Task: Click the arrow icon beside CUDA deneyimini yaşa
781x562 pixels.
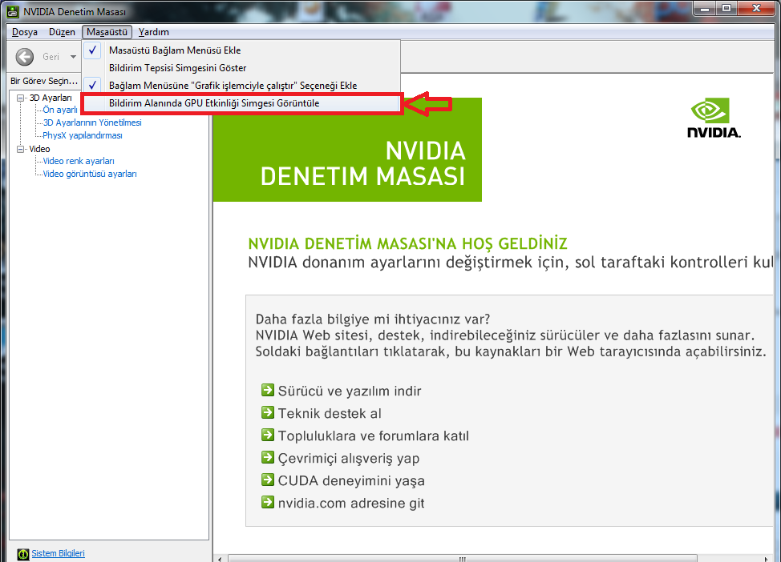Action: pyautogui.click(x=268, y=480)
